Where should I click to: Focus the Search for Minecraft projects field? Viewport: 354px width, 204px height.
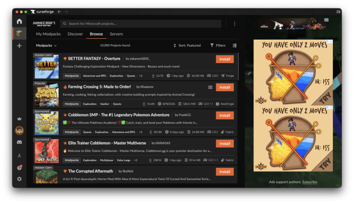point(141,23)
